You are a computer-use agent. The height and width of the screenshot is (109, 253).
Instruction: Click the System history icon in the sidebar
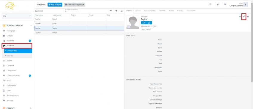pos(4,95)
